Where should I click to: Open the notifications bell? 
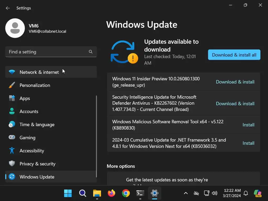pos(246,193)
